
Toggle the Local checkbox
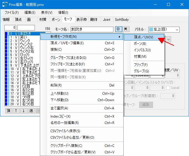point(168,88)
